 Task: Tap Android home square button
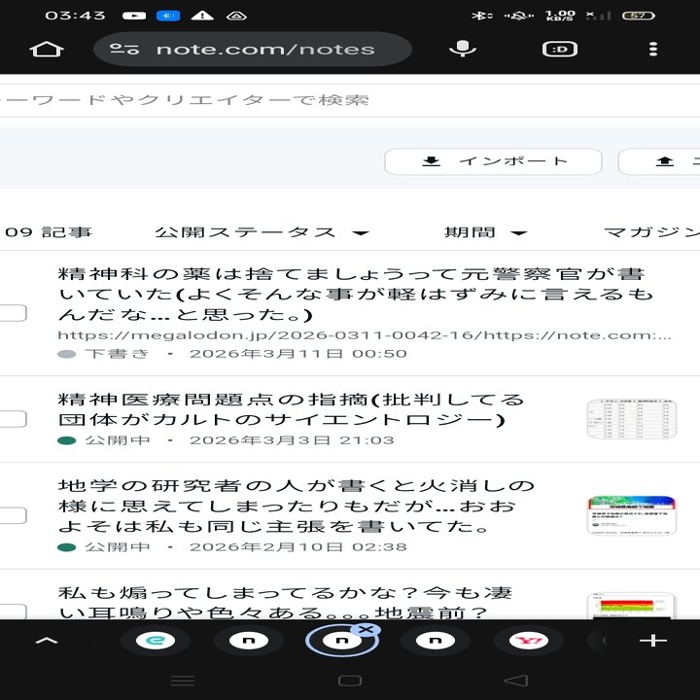pyautogui.click(x=350, y=681)
